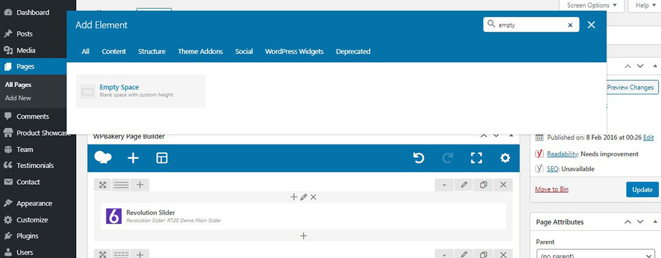661x258 pixels.
Task: Click the Update button
Action: coord(642,189)
